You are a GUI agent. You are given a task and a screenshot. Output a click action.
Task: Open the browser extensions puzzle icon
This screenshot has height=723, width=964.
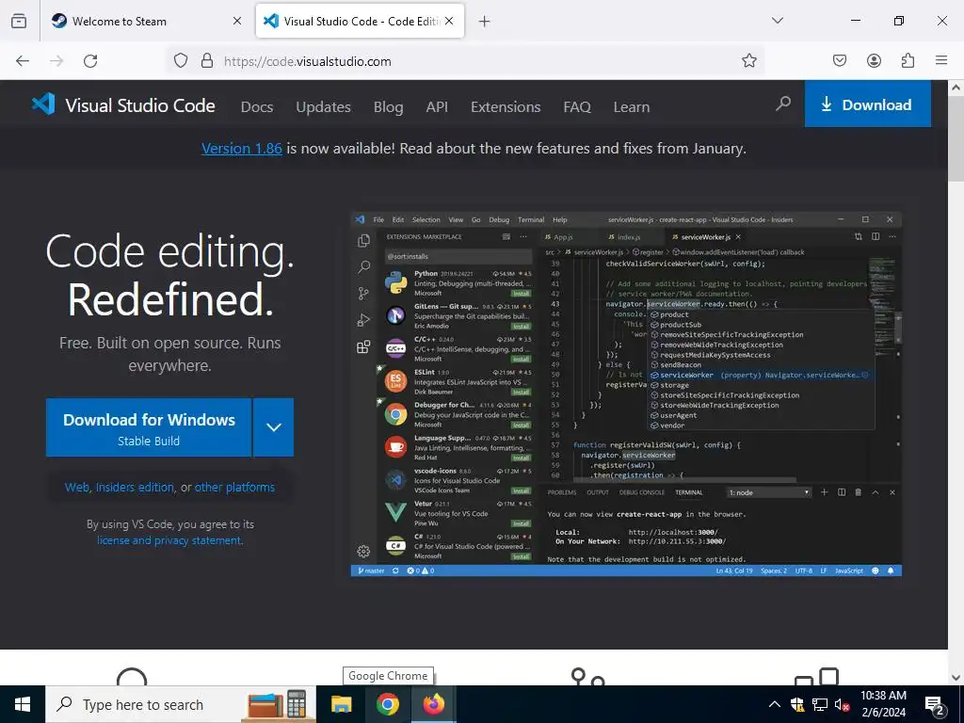(x=908, y=60)
